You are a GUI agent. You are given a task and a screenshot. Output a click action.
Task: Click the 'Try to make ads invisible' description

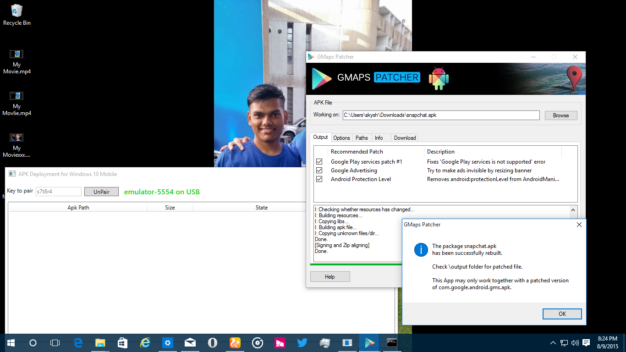point(479,170)
